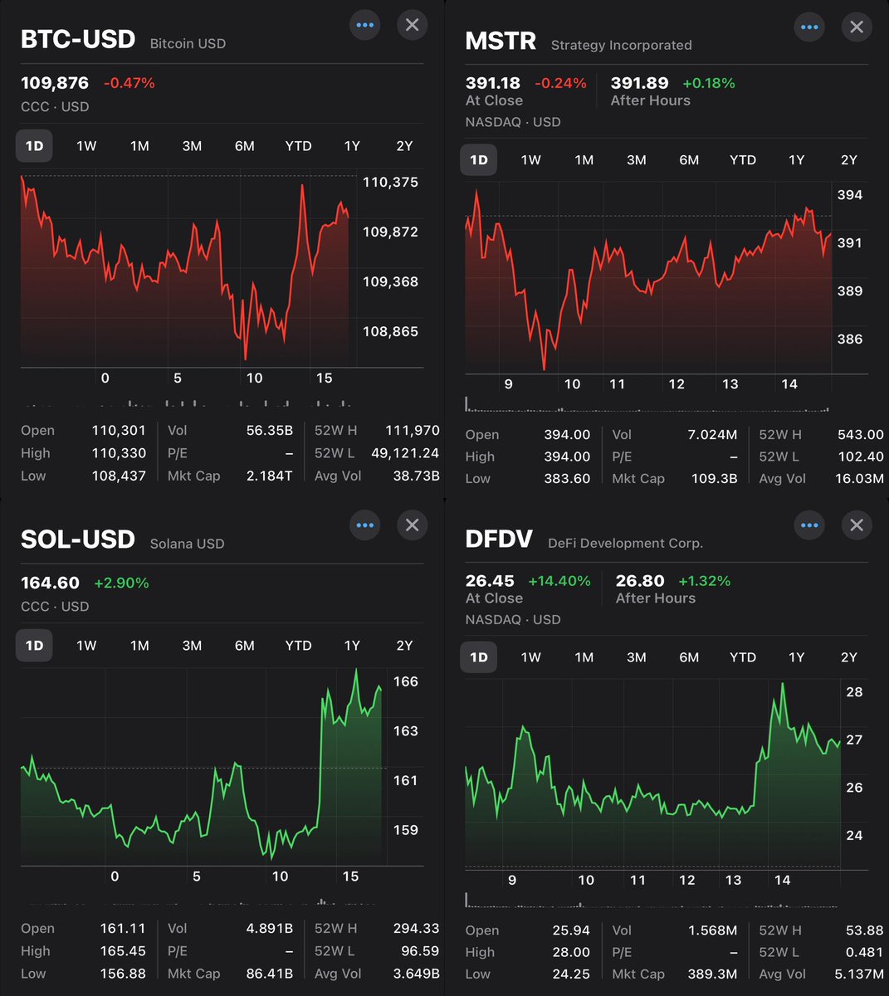Image resolution: width=889 pixels, height=996 pixels.
Task: Select 3M range on MSTR chart
Action: click(x=637, y=159)
